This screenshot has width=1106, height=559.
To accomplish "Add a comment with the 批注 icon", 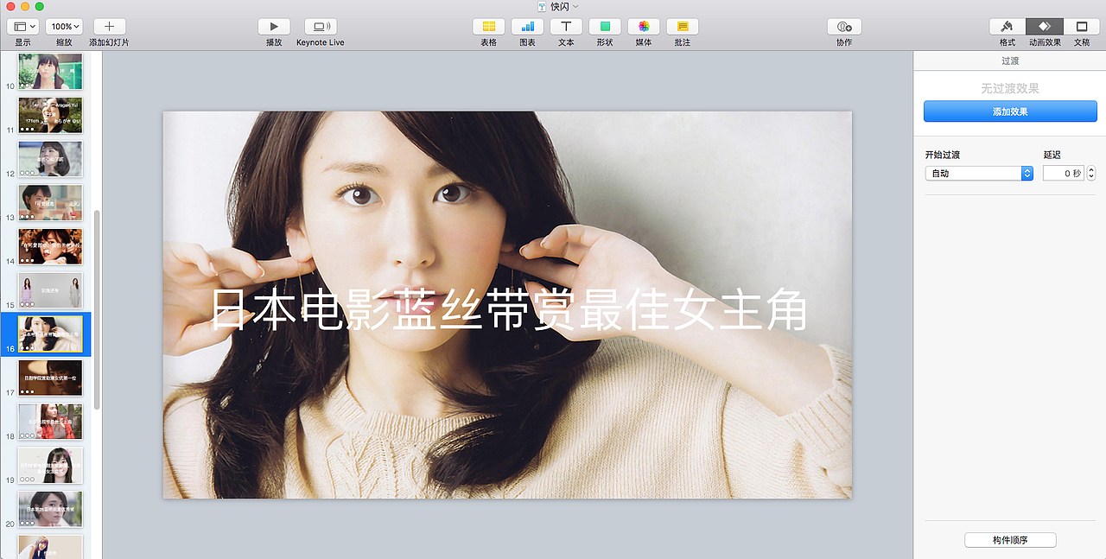I will [x=682, y=27].
